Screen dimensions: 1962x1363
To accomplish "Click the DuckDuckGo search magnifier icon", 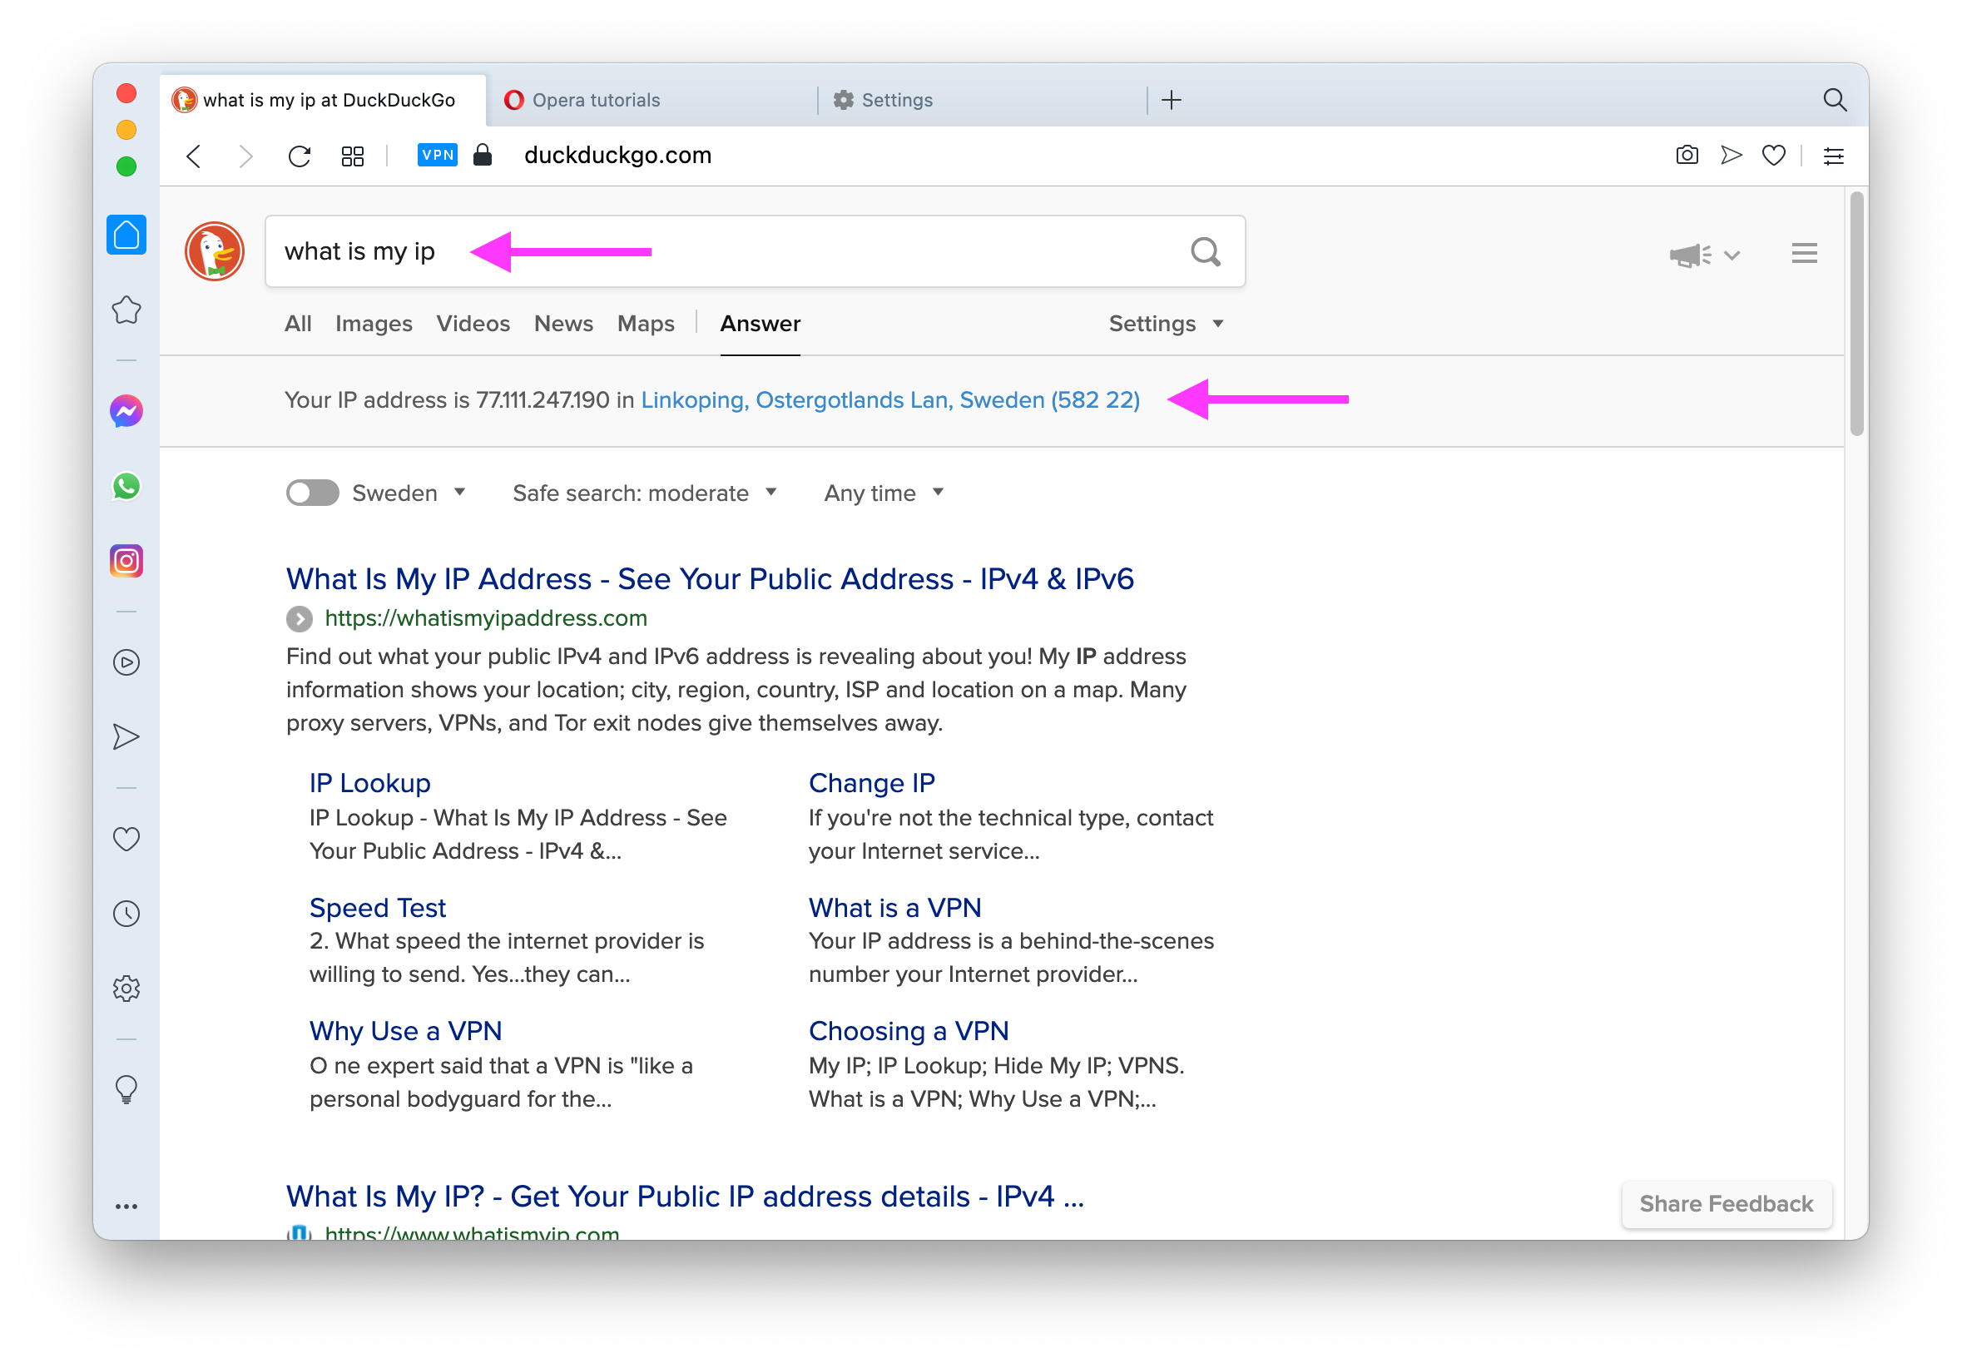I will (1205, 252).
